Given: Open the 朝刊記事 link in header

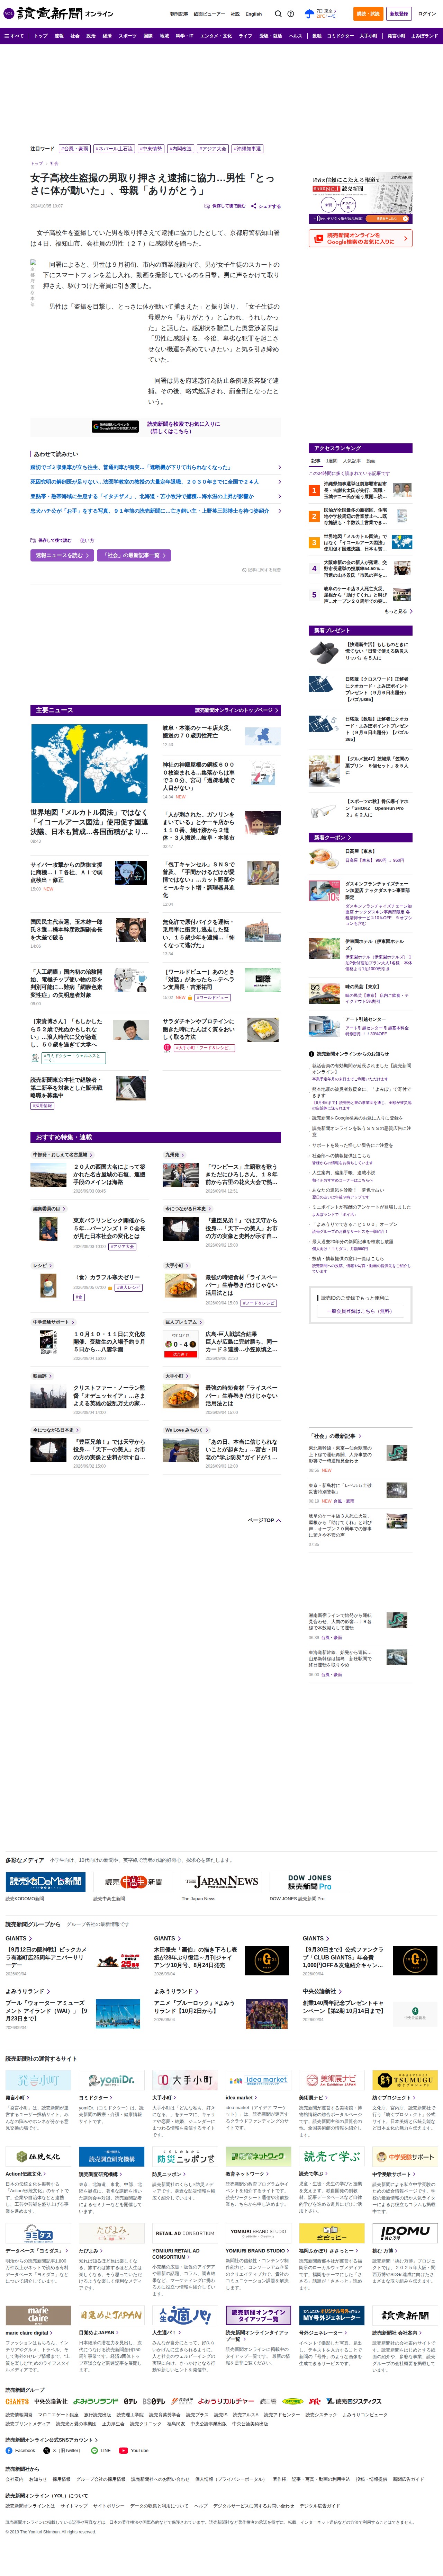Looking at the screenshot, I should [x=179, y=14].
